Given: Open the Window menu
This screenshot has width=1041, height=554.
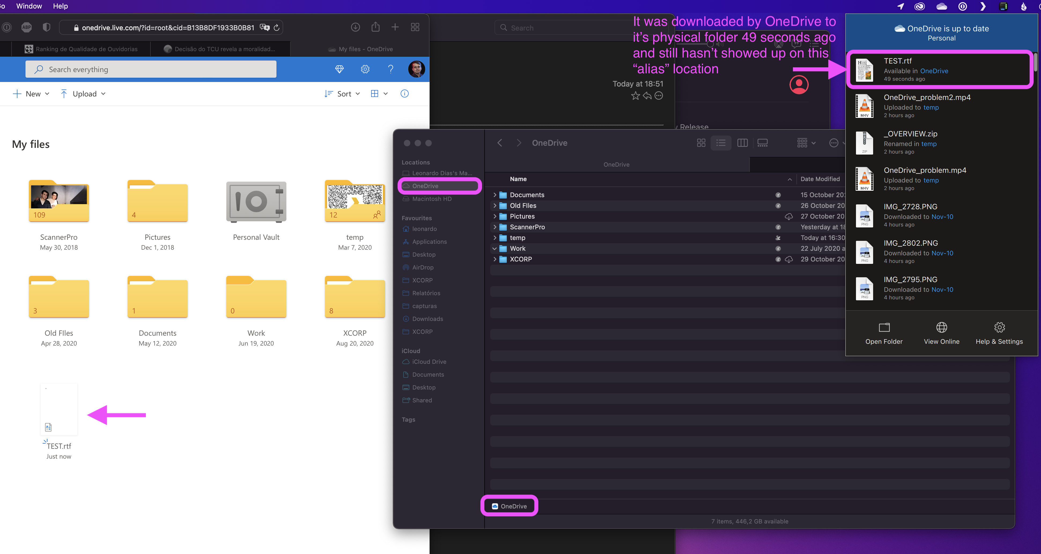Looking at the screenshot, I should (29, 6).
